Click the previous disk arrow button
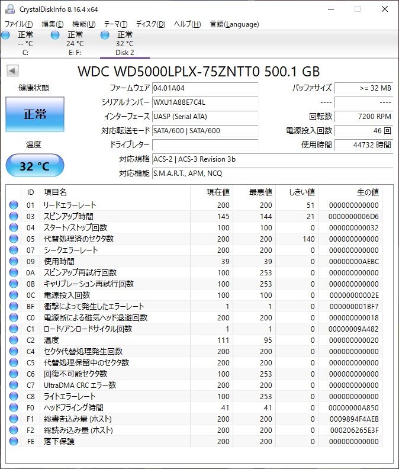399x469 pixels. point(12,71)
